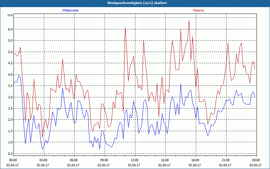Click the 03:00 time label

point(43,160)
